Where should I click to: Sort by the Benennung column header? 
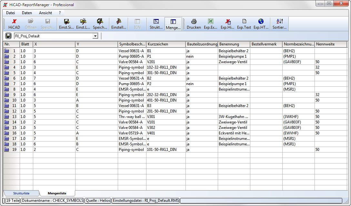[x=234, y=44]
